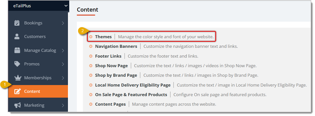This screenshot has width=315, height=116.
Task: Click 'Customize the navigation banner text' description
Action: 190,46
